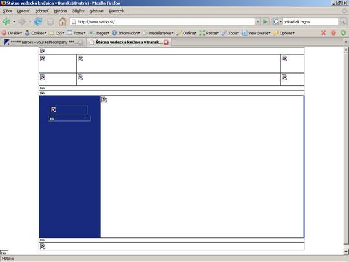Click the green Back arrow button
The width and height of the screenshot is (349, 262).
pos(6,21)
